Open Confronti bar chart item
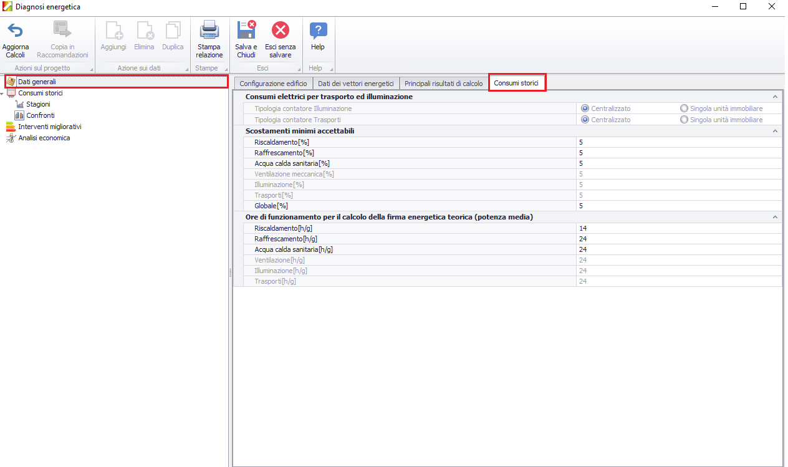 pos(19,115)
